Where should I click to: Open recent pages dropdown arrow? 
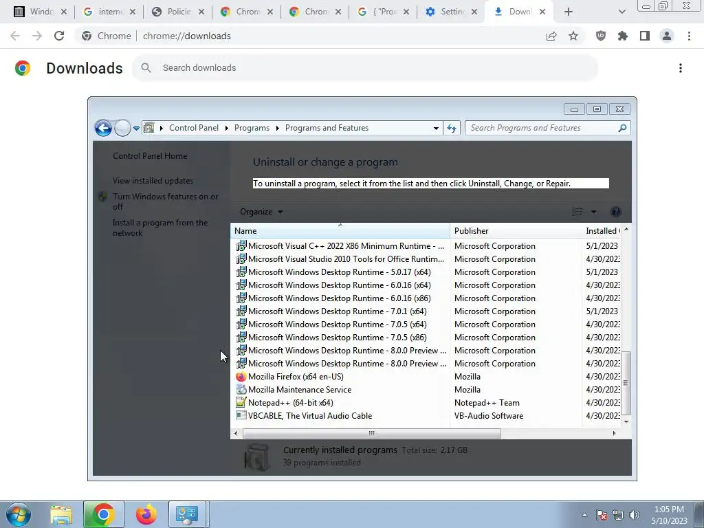click(x=136, y=128)
